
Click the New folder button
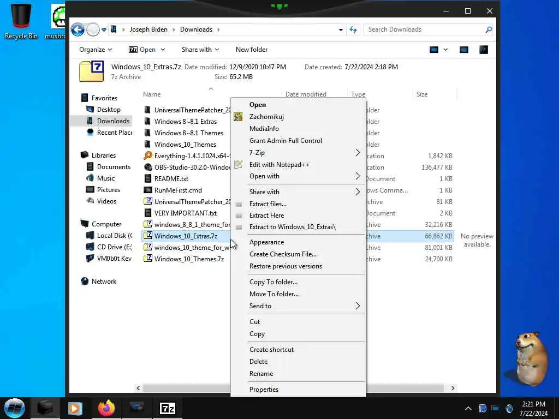coord(251,50)
